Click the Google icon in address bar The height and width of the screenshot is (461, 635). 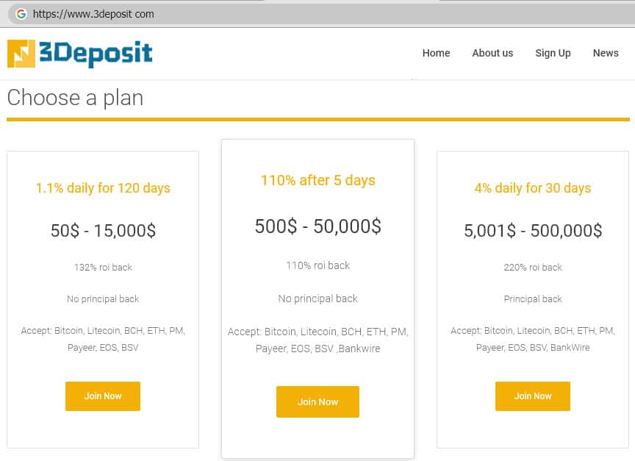coord(21,14)
